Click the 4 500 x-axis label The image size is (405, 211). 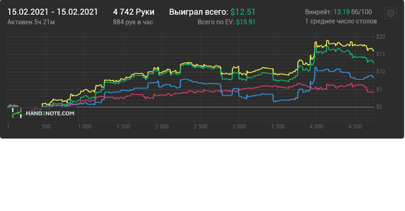355,127
